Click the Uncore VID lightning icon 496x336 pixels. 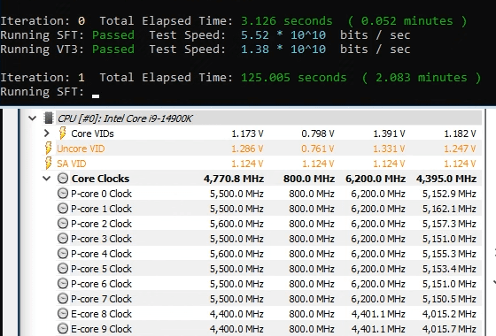coord(48,149)
